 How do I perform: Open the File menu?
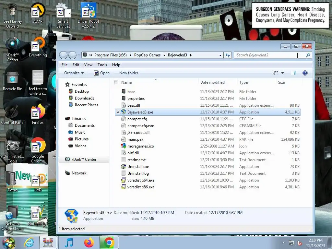[65, 65]
